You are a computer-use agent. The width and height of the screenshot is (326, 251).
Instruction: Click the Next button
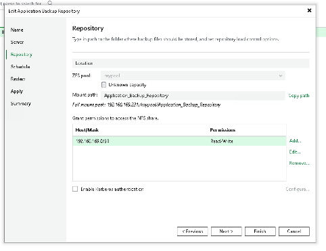click(x=227, y=231)
